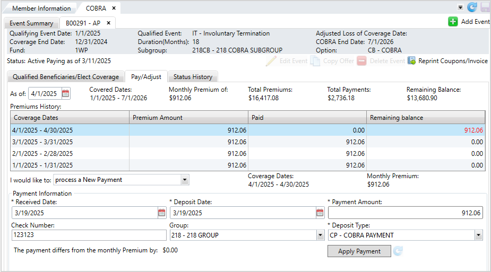Click the blue refresh icon at top right
Image resolution: width=491 pixels, height=272 pixels.
[x=472, y=7]
